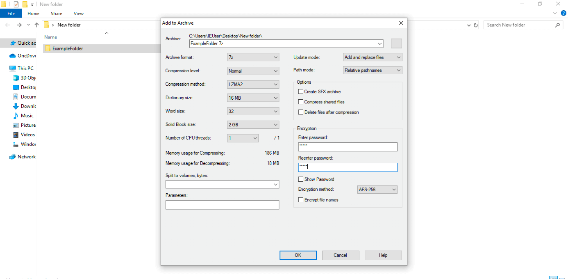
Task: Click the Explorer help question mark icon
Action: [563, 14]
